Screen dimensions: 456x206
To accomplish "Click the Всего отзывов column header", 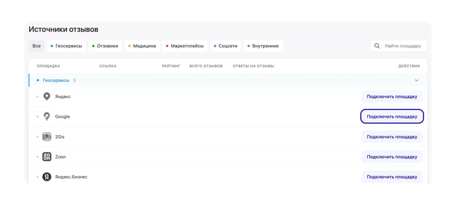I will tap(206, 66).
